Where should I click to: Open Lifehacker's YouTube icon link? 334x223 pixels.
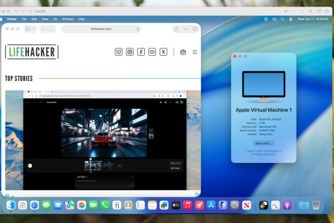point(152,52)
